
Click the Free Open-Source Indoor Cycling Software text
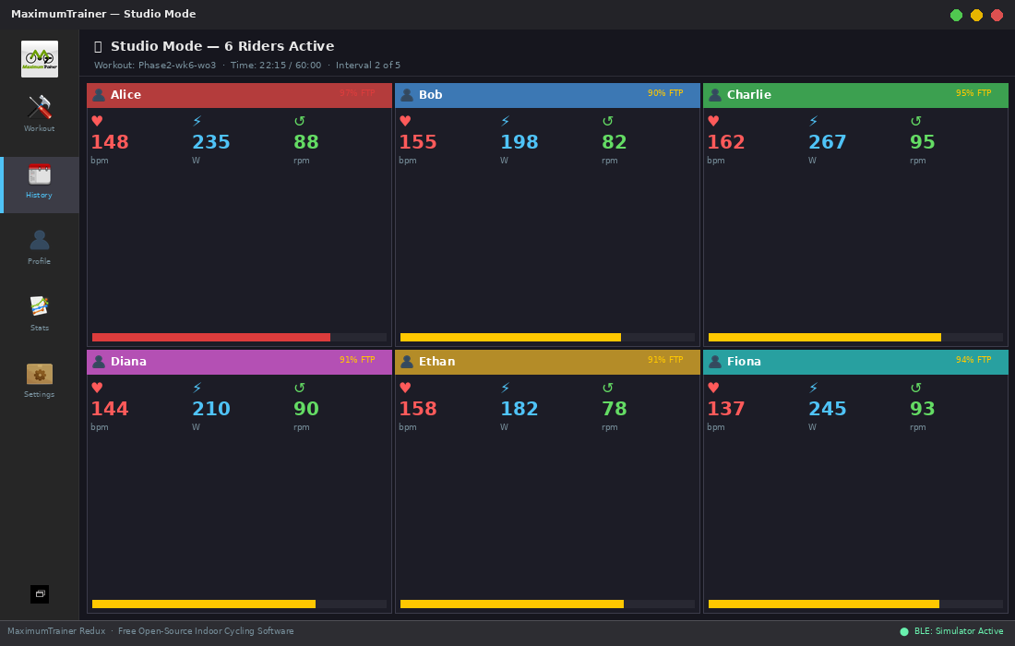click(x=205, y=631)
